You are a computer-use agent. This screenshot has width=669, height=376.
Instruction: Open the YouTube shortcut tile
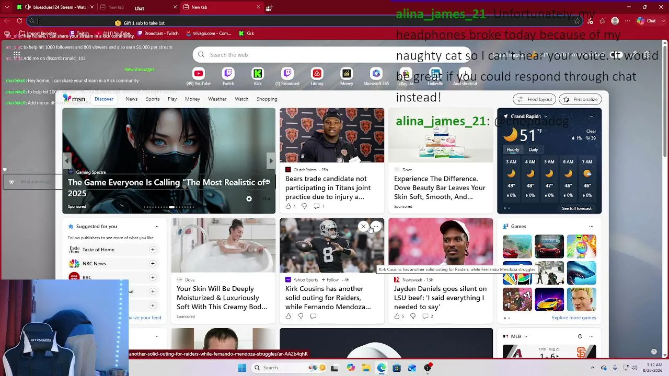(x=198, y=76)
